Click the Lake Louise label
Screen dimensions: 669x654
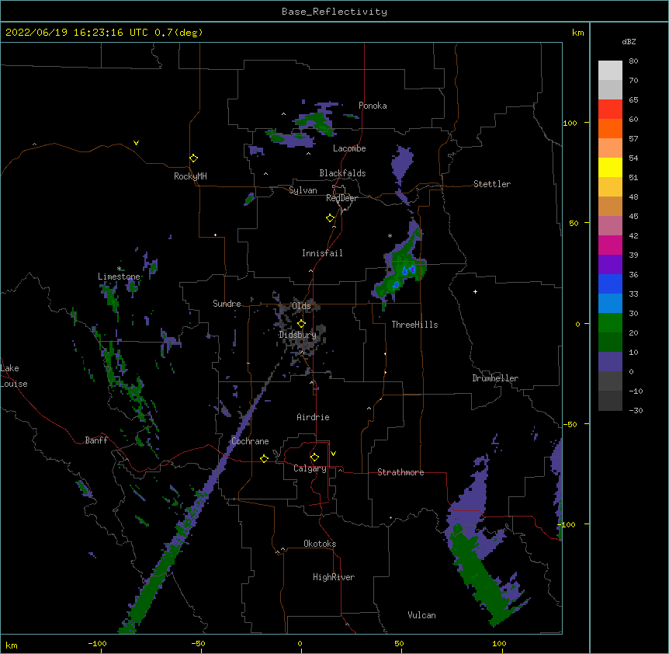[14, 376]
